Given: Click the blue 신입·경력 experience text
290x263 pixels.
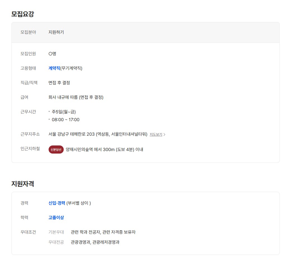Looking at the screenshot, I should click(x=57, y=203).
